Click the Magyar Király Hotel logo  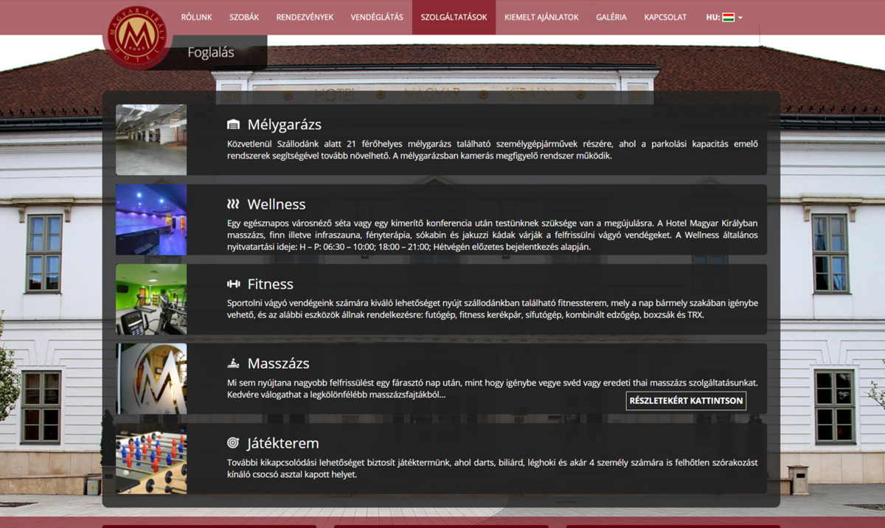(x=136, y=36)
